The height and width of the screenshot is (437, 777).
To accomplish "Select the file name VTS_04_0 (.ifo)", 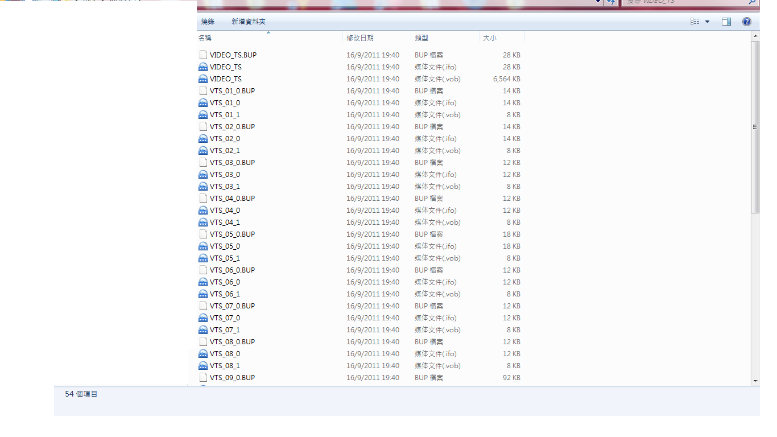I will pos(225,211).
